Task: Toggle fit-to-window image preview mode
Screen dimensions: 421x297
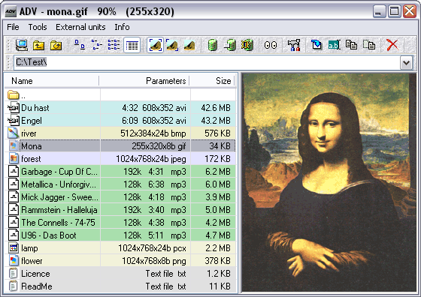Action: [x=155, y=45]
